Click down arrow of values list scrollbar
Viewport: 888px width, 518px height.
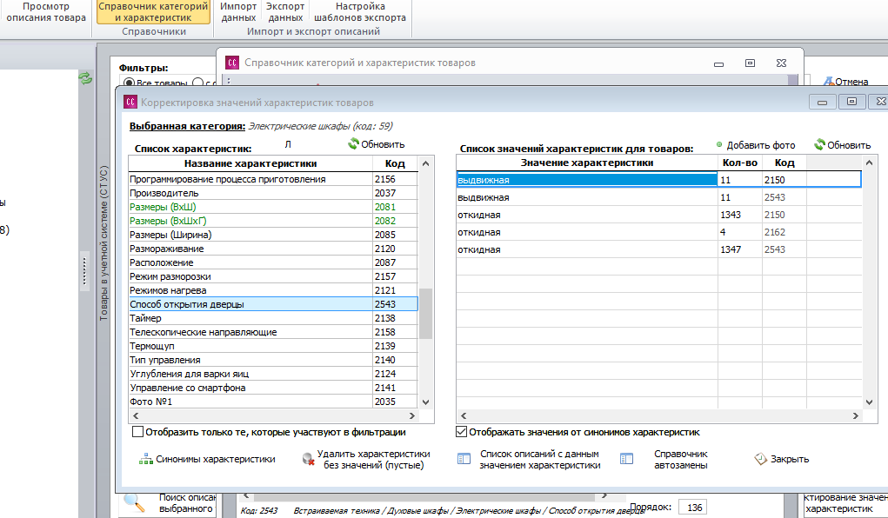coord(870,402)
